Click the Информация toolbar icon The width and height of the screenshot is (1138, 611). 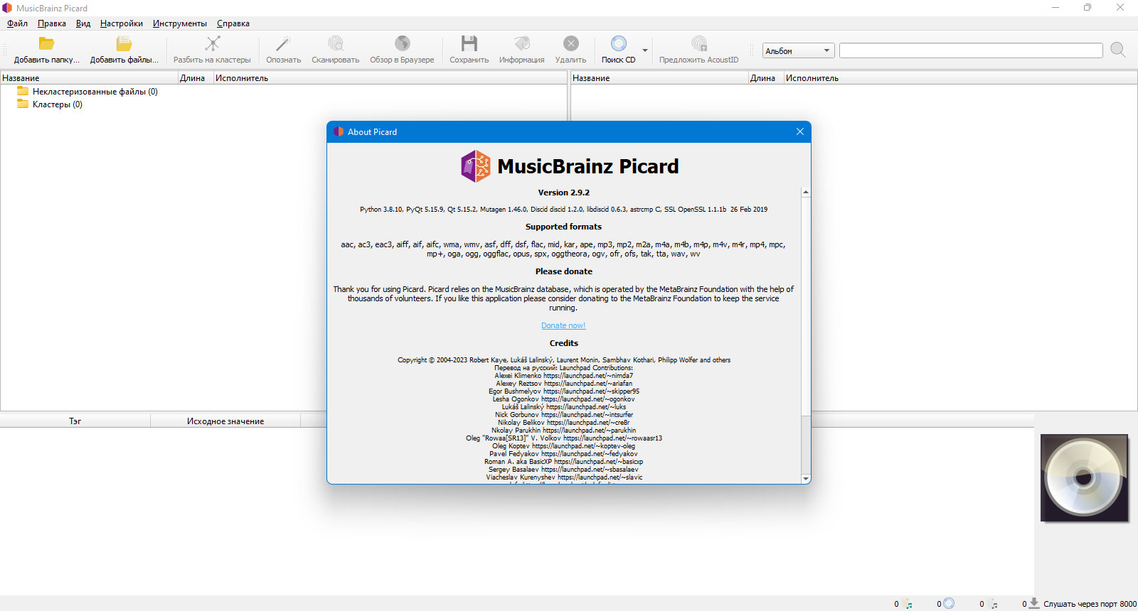pos(522,44)
